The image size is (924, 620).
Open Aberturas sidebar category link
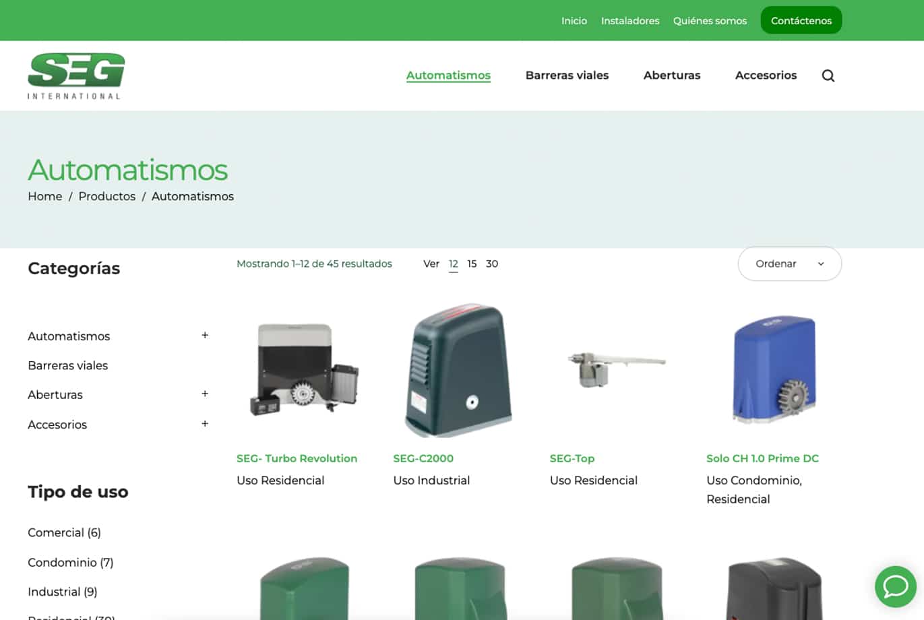pos(55,395)
